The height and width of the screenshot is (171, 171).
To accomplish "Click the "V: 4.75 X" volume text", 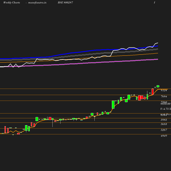I will (x=166, y=109).
